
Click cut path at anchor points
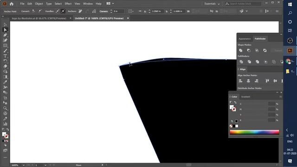(x=94, y=11)
